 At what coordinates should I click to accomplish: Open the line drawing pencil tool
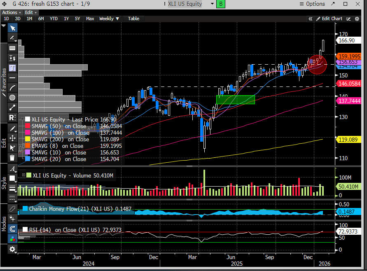[12, 37]
